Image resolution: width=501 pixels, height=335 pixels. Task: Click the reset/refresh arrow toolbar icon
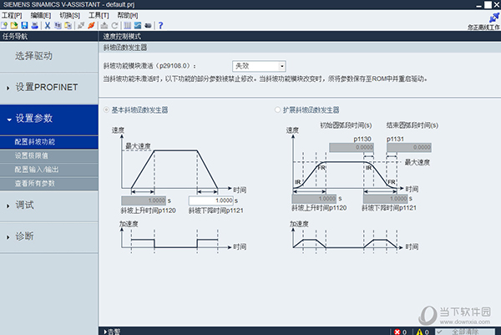pyautogui.click(x=114, y=26)
